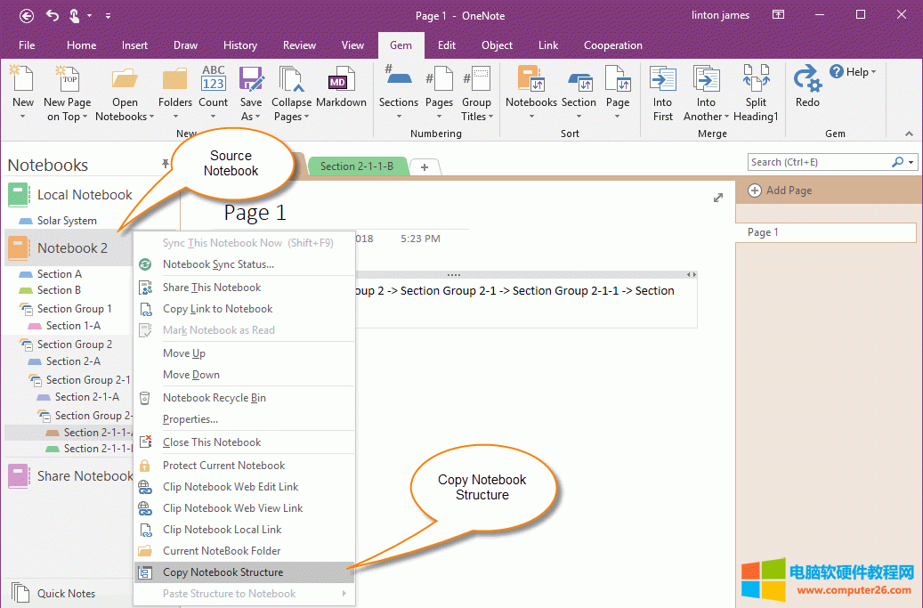Expand the Help dropdown menu

pos(854,72)
